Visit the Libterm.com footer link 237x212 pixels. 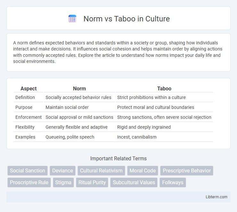(217, 197)
